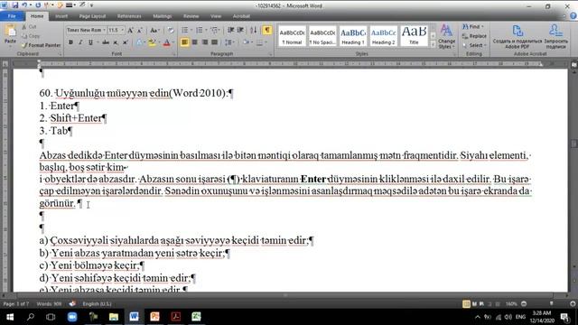Switch to the Insert tab
Viewport: 578px width, 325px height.
[x=61, y=16]
